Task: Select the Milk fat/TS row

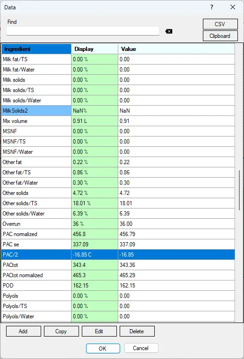Action: [118, 59]
